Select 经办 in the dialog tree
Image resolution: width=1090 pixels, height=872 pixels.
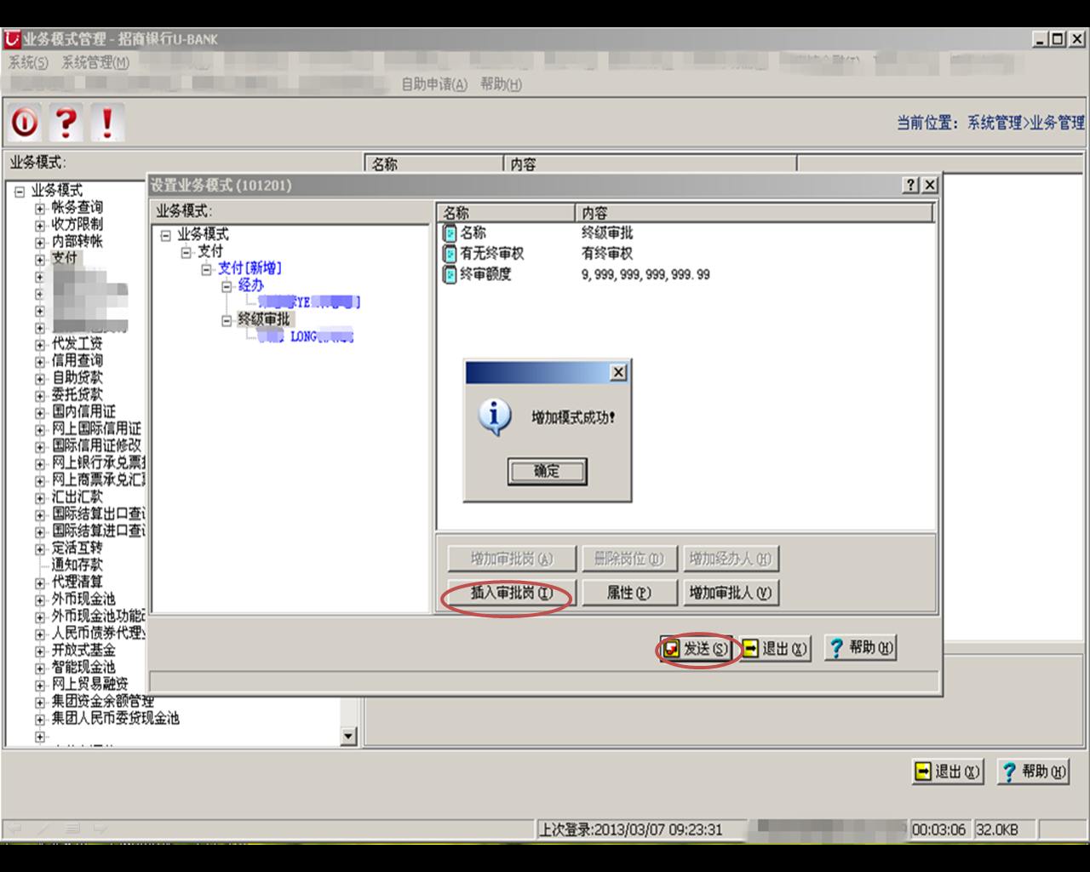coord(251,285)
